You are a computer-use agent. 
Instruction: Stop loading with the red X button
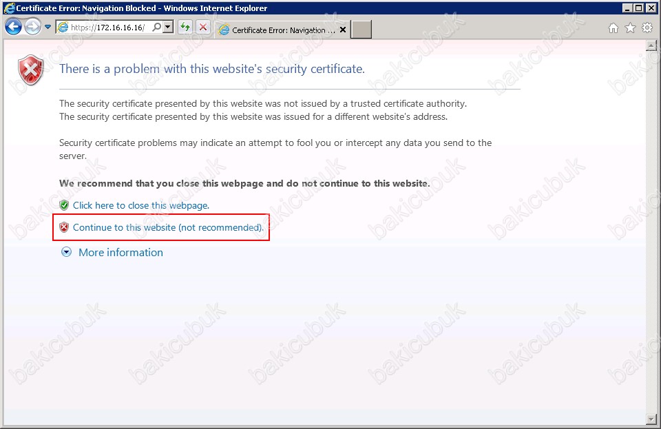pos(203,28)
